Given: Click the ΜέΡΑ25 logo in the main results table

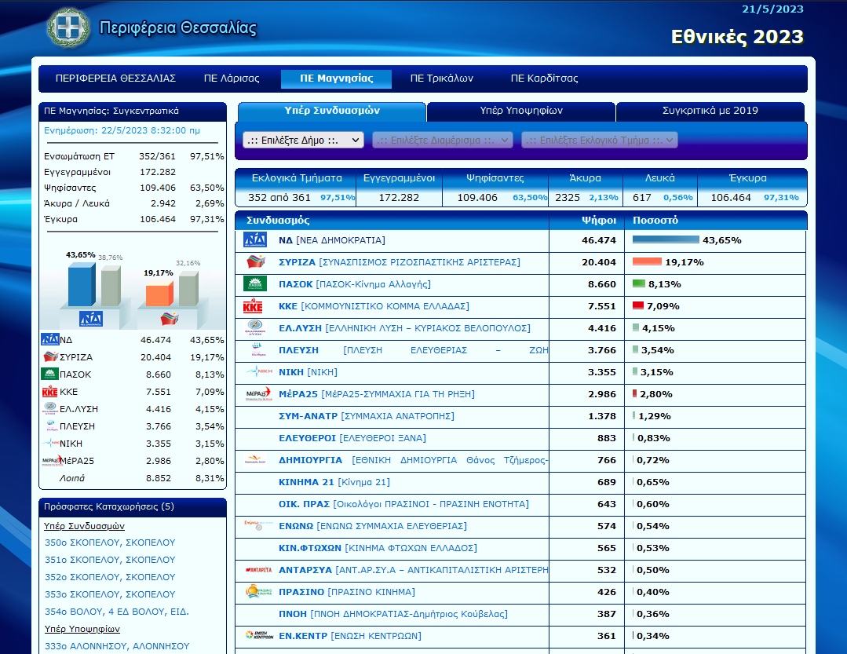Looking at the screenshot, I should [258, 394].
